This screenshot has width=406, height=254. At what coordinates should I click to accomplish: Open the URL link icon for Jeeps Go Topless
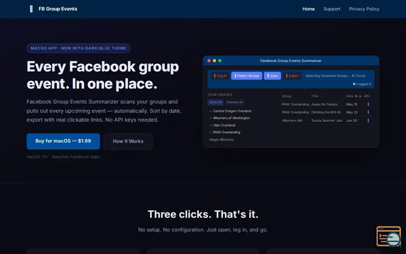368,104
